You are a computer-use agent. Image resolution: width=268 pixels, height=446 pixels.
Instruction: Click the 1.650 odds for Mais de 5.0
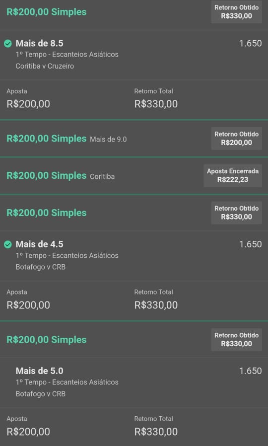(x=250, y=371)
